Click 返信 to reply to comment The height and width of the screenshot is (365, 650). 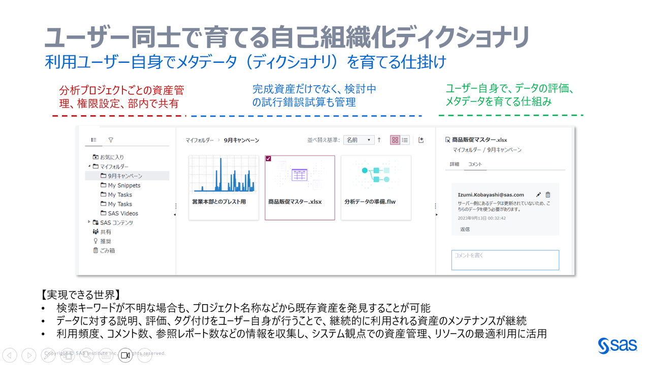[x=465, y=229]
